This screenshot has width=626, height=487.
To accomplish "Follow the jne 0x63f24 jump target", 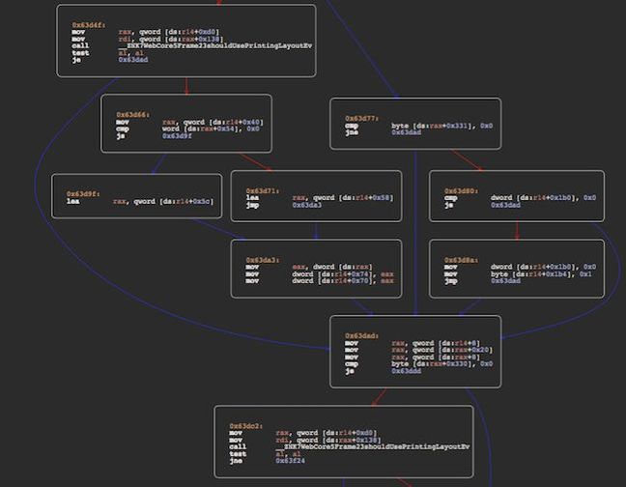I will pyautogui.click(x=290, y=461).
